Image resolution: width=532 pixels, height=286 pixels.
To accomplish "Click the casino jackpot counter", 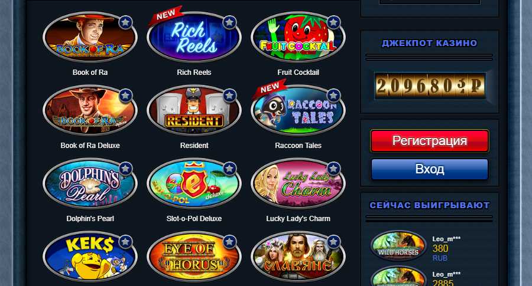I will [430, 86].
